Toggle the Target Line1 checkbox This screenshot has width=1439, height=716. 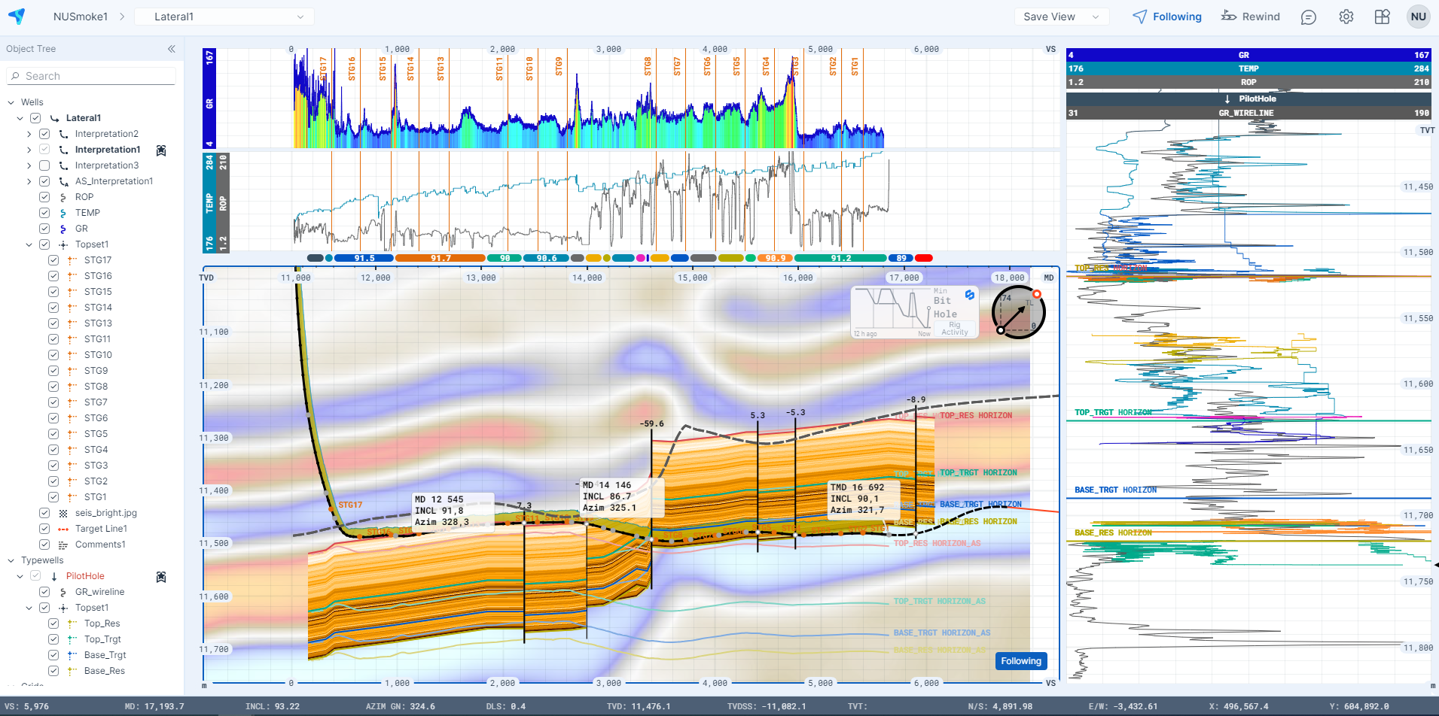[x=44, y=529]
